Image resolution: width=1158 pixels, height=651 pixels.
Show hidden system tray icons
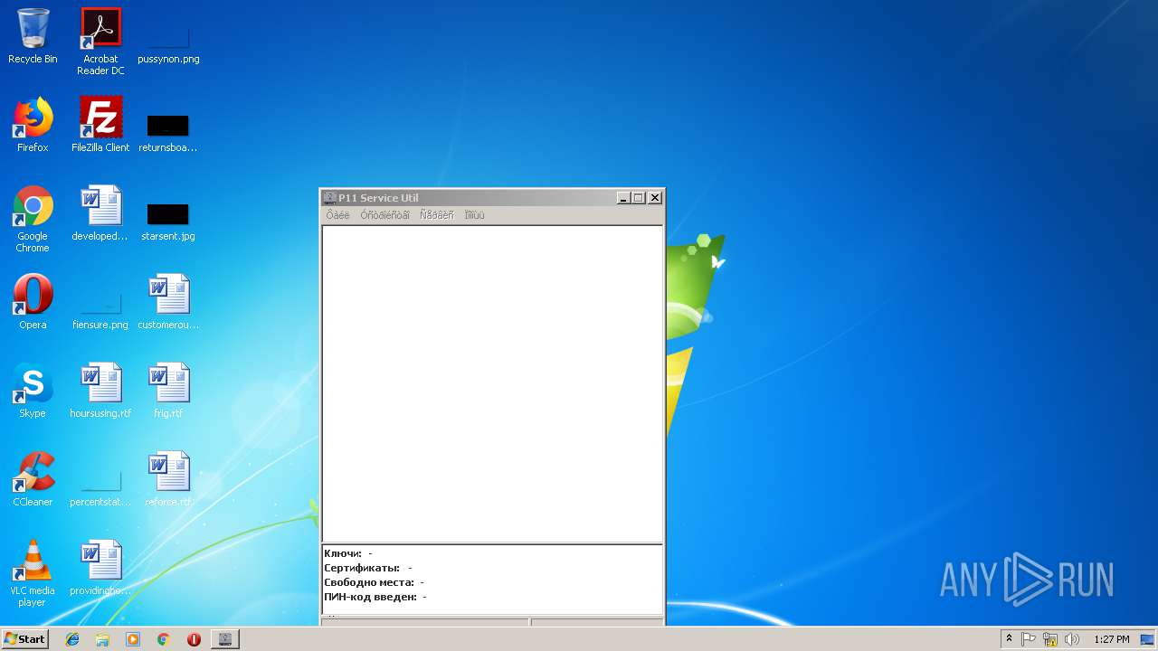[x=1009, y=639]
